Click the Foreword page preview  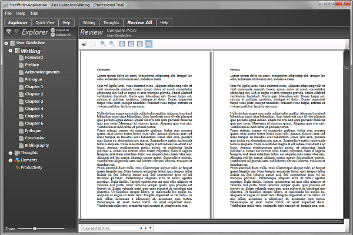[x=145, y=135]
